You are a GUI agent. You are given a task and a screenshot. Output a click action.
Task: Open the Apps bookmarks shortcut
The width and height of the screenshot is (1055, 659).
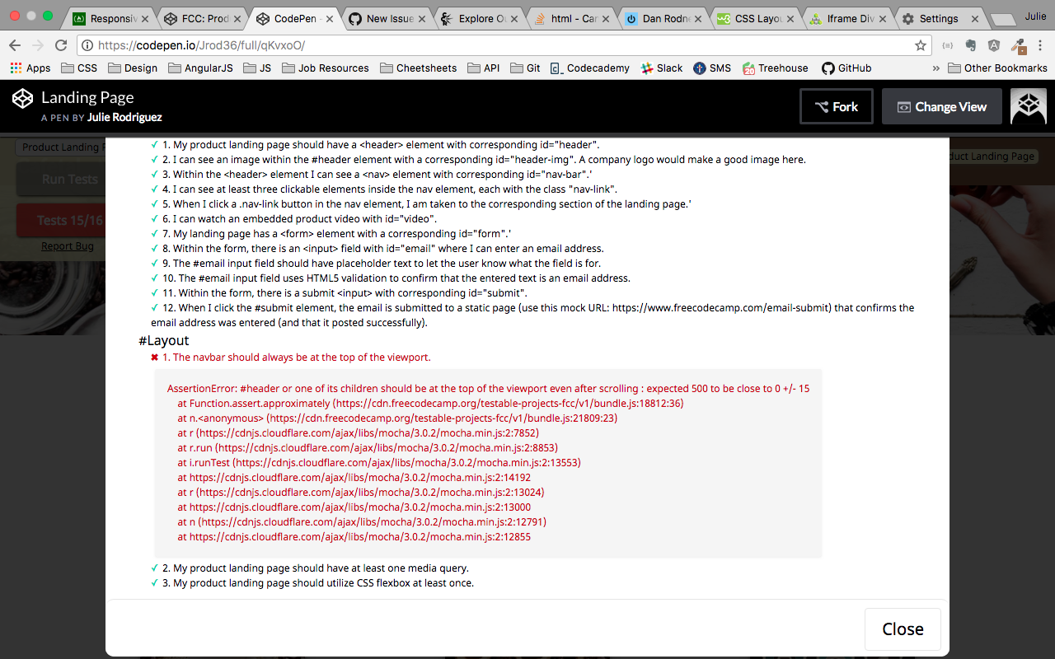click(x=30, y=68)
